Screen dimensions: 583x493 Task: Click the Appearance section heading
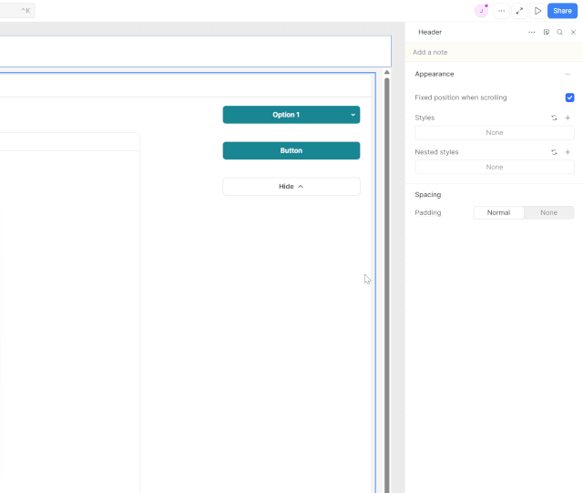(435, 74)
